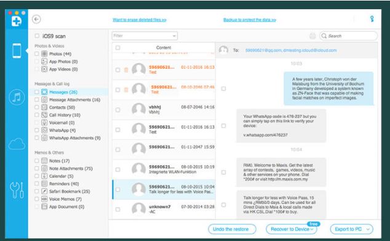Viewport: 390px width, 241px height.
Task: Select Safari Bookmark (25) category
Action: coord(70,191)
